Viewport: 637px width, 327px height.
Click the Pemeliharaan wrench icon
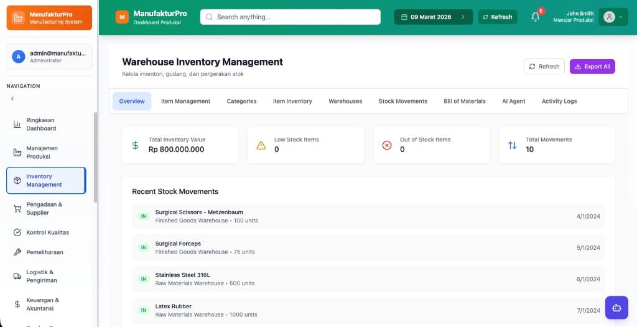pos(17,252)
